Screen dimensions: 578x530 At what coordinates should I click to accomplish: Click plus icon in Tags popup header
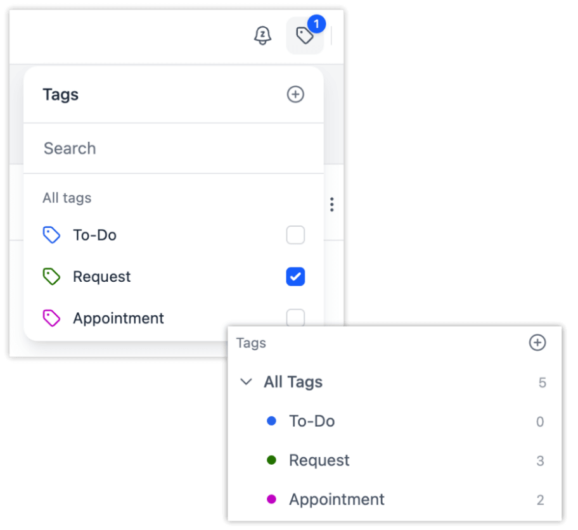[x=295, y=94]
